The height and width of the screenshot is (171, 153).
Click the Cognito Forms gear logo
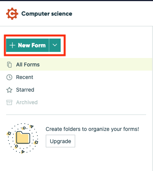12,14
